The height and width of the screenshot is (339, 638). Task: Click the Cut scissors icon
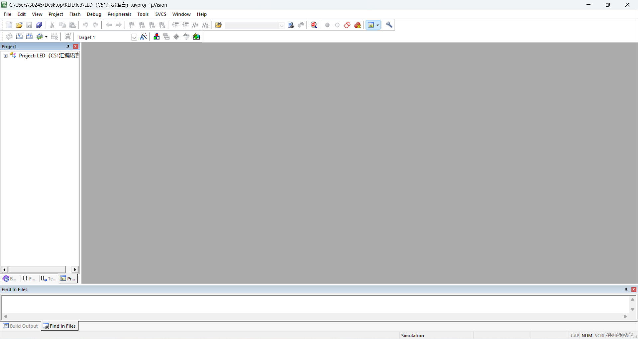pos(52,25)
